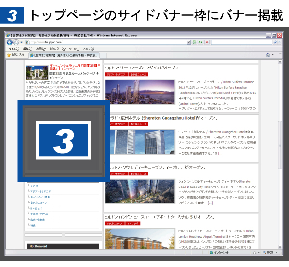This screenshot has height=267, width=289.
Task: Open the 編集(E) menu
Action: point(27,49)
